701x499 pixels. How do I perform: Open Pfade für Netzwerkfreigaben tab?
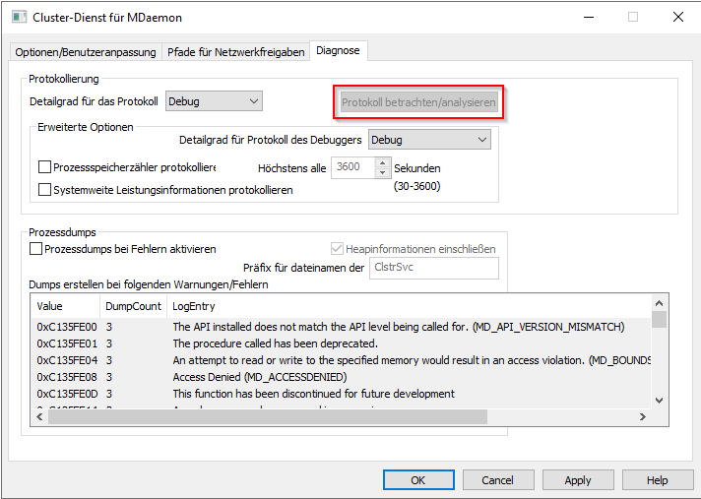coord(235,52)
